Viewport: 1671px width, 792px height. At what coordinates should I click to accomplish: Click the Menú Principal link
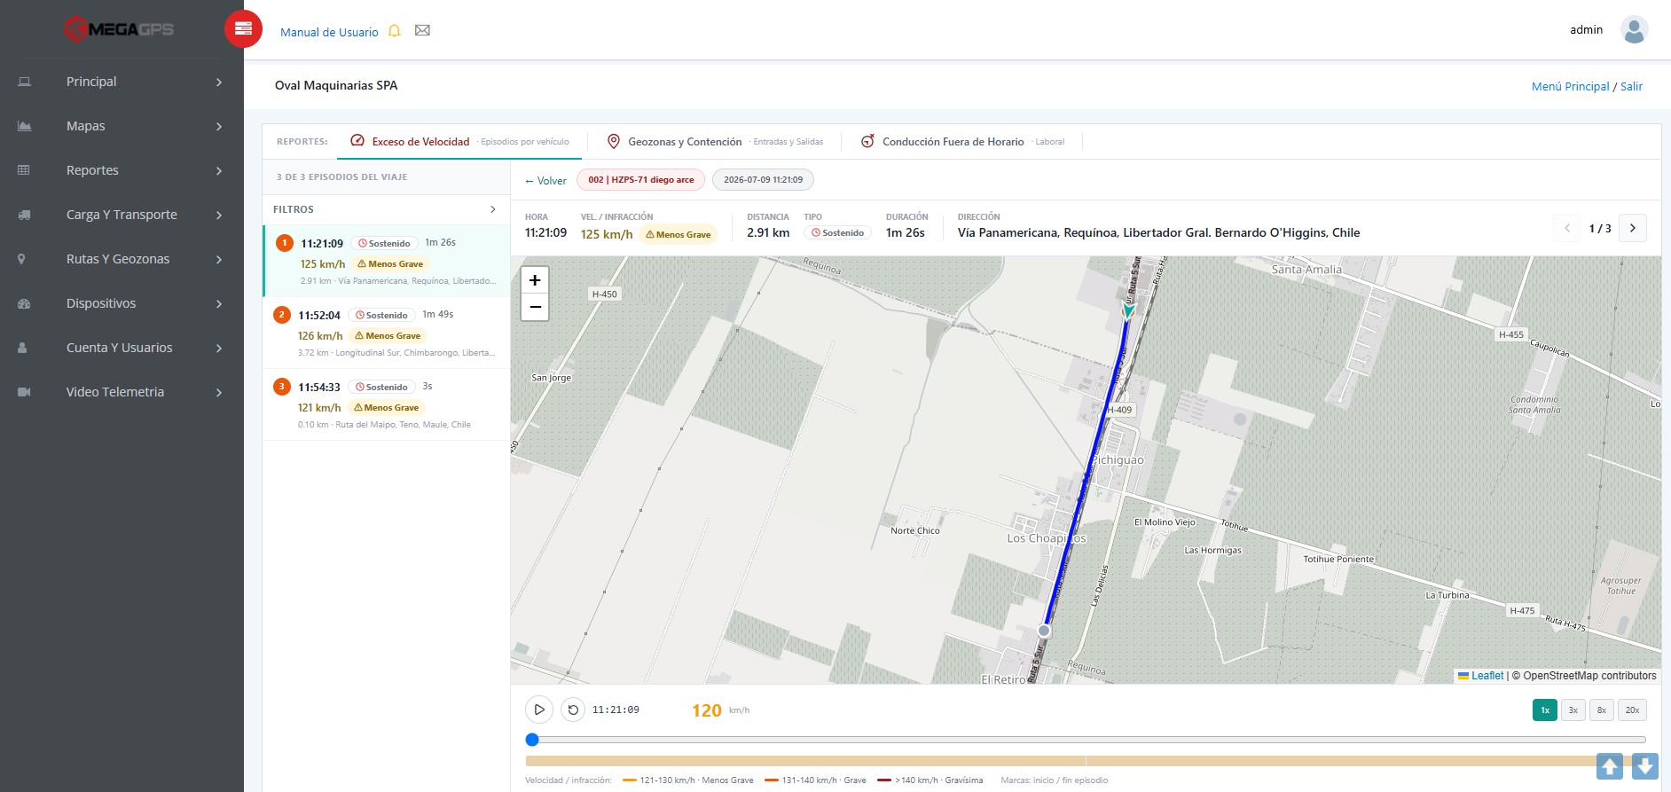(x=1570, y=86)
